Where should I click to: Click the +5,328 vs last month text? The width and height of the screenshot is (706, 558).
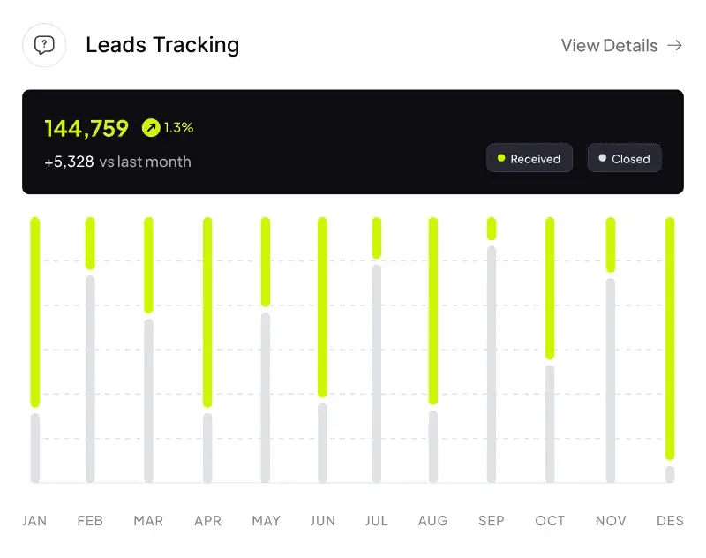(x=118, y=162)
